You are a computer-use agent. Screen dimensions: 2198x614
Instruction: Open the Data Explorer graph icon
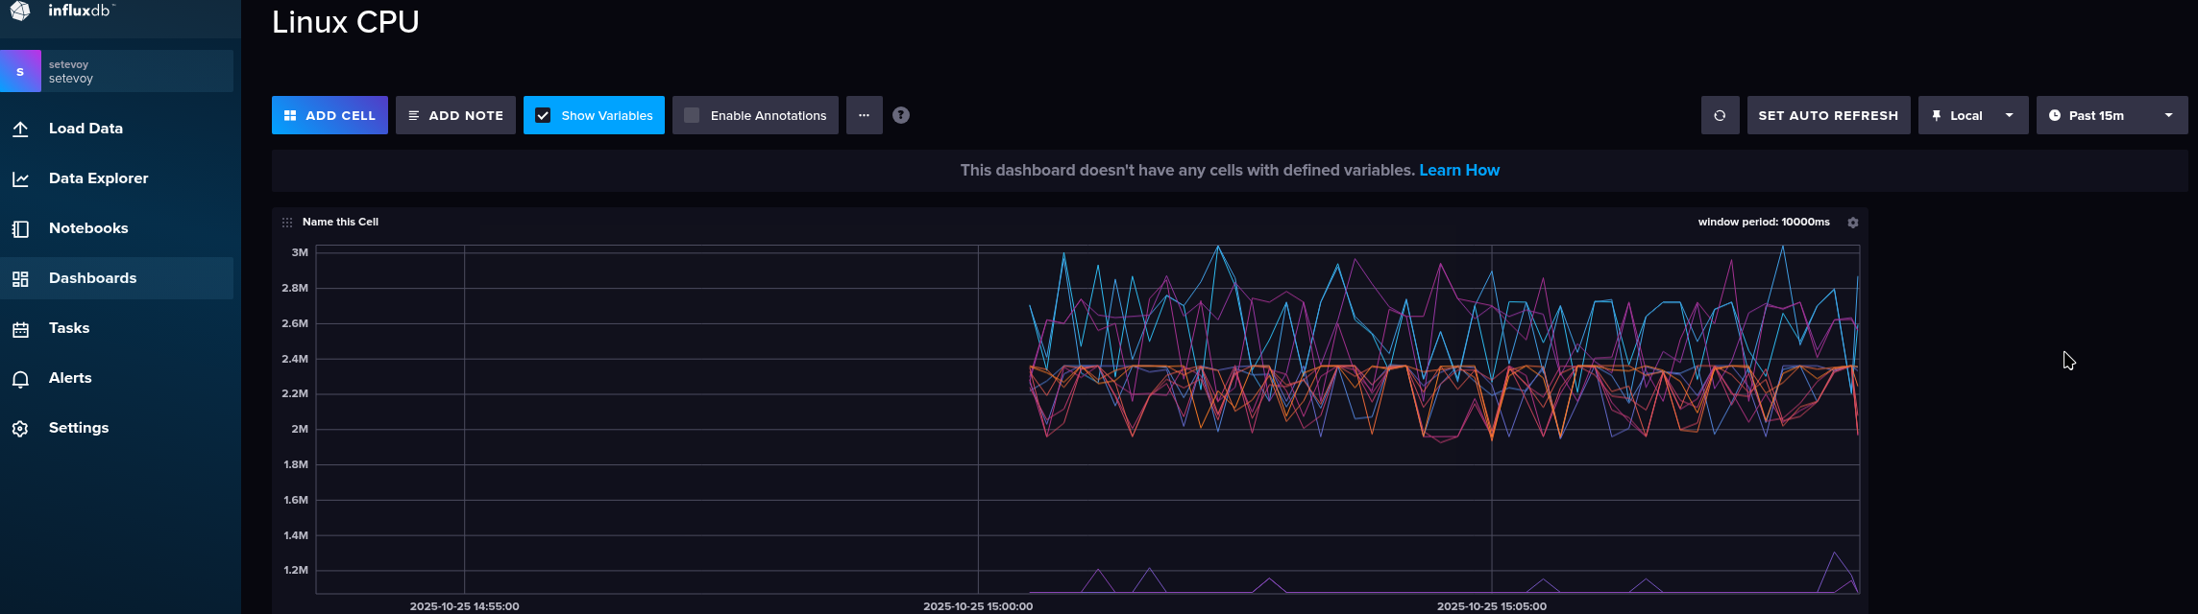(20, 178)
